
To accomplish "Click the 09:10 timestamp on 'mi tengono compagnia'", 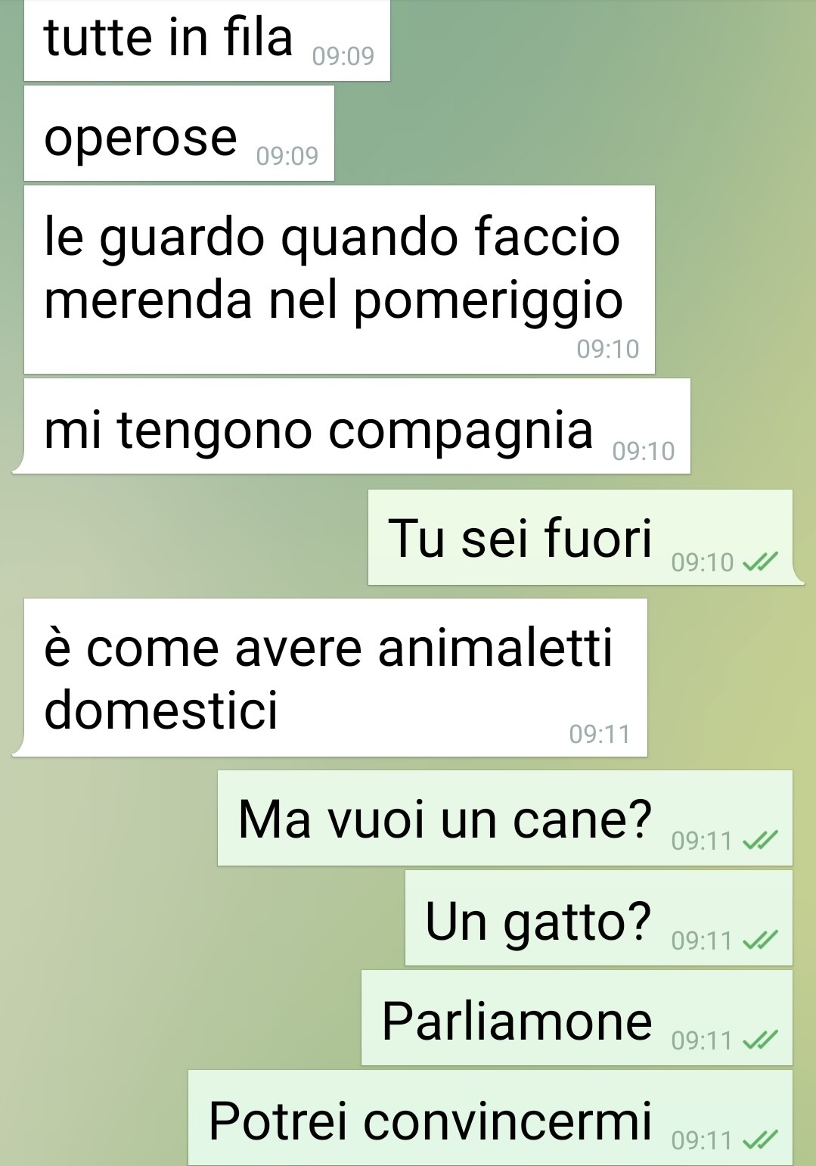I will point(644,451).
